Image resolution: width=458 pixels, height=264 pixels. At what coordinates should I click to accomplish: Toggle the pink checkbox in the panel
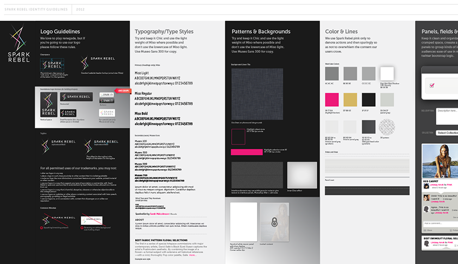click(432, 85)
